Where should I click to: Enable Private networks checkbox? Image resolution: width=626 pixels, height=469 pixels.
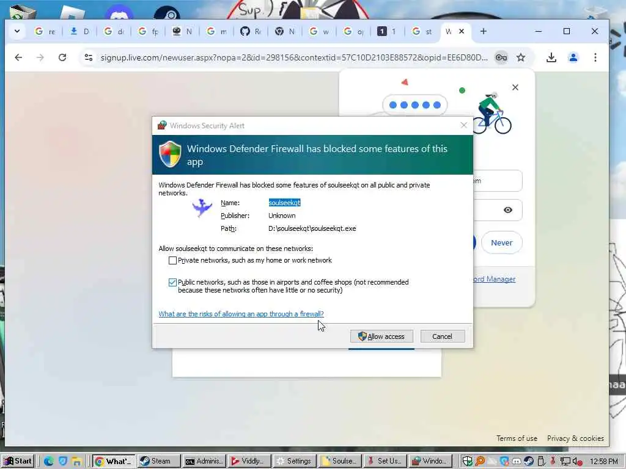pos(172,260)
